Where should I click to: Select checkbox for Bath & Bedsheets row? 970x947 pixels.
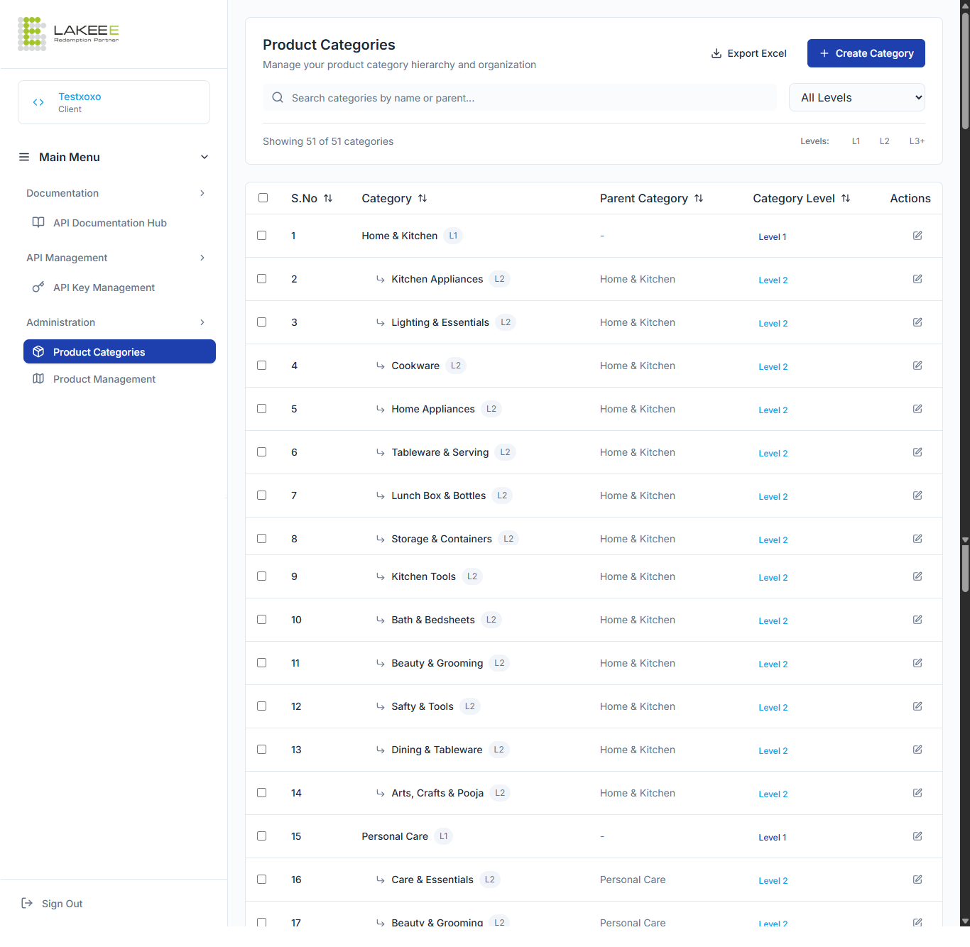pos(262,620)
